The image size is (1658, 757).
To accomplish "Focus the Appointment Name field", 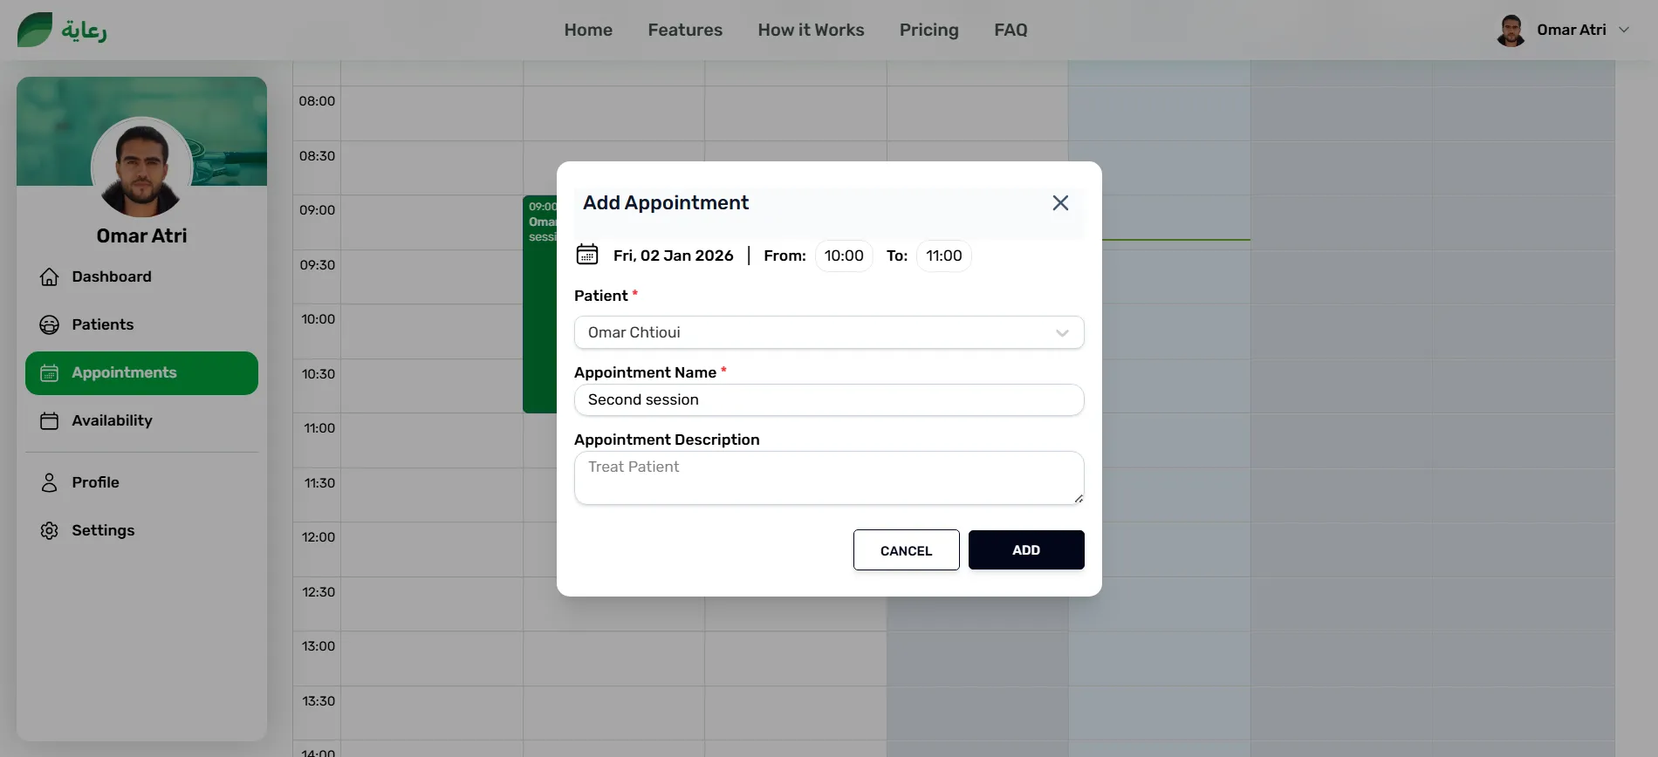I will point(829,399).
